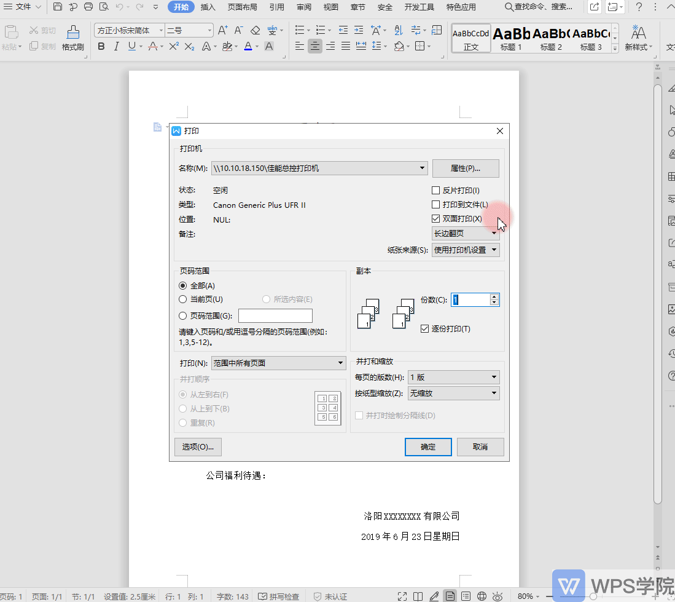Select the 当前页 (current page) radio button

[x=182, y=299]
